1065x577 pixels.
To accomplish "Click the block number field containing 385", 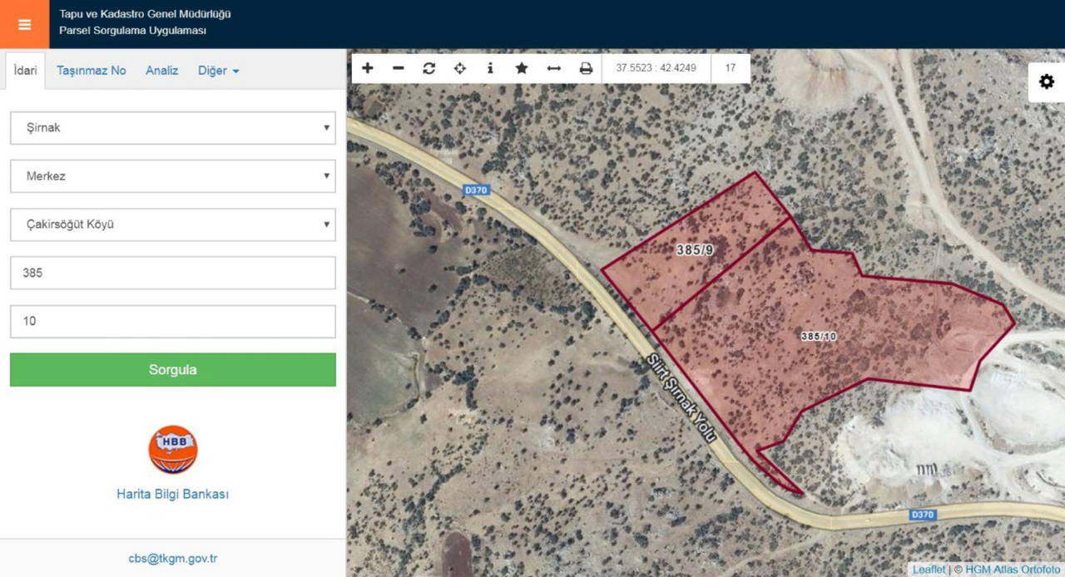I will point(172,273).
